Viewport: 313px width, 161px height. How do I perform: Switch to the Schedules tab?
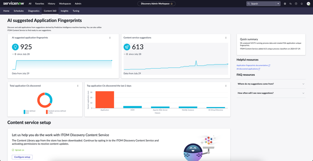coord(19,11)
